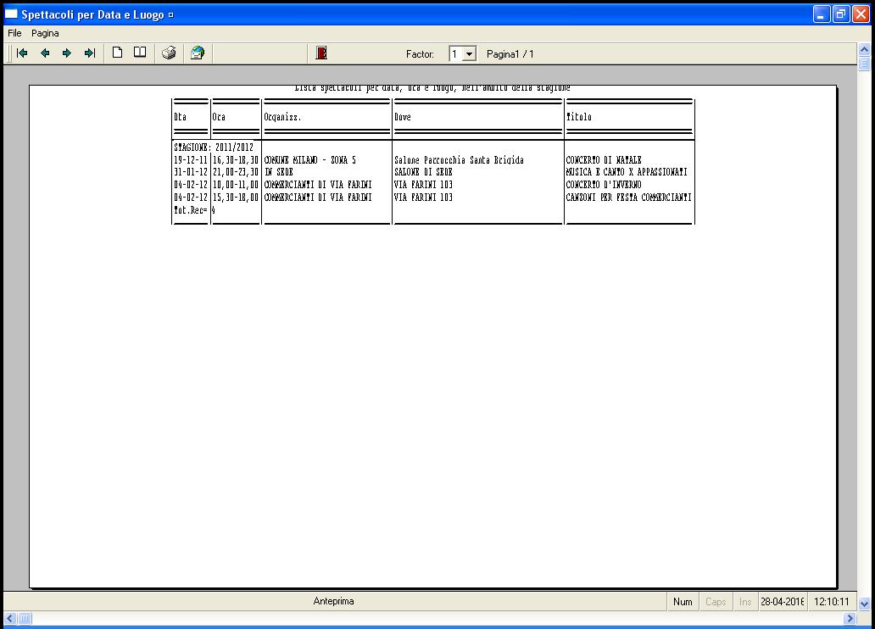
Task: Click the date 19-12-11 cell
Action: click(x=191, y=160)
